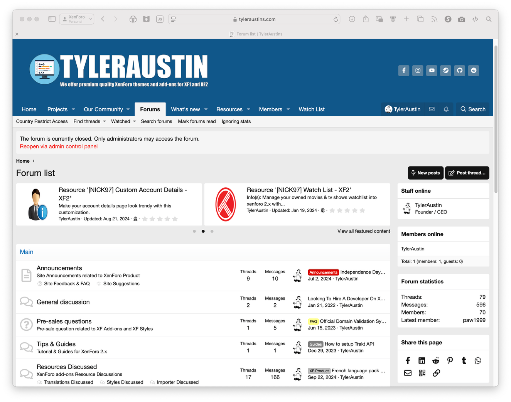Click the tyleraustins.com address bar
511x402 pixels.
(x=254, y=19)
